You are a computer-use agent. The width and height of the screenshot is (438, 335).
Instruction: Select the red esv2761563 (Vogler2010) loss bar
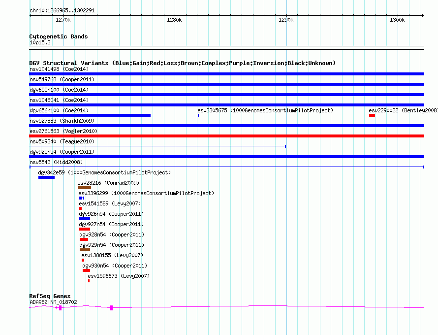226,136
